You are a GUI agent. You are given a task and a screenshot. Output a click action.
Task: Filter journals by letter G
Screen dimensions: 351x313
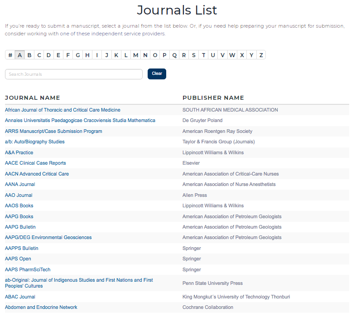click(78, 55)
